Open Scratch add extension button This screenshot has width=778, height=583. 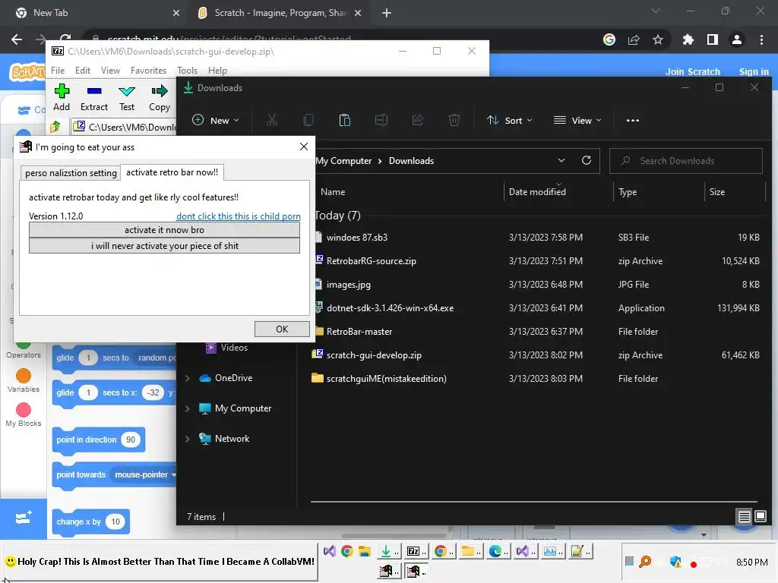coord(24,518)
